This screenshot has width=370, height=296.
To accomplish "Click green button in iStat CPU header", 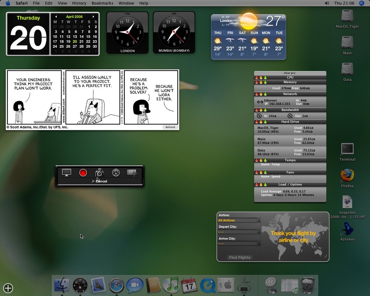I will pos(265,77).
